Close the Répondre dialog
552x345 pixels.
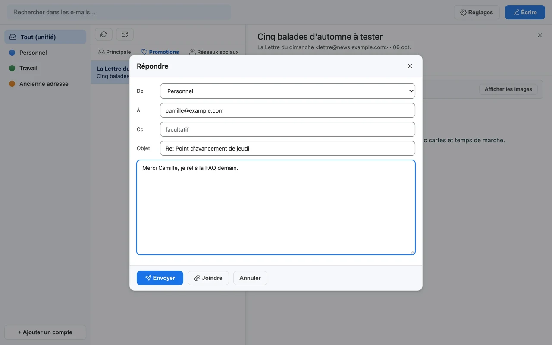(x=410, y=66)
